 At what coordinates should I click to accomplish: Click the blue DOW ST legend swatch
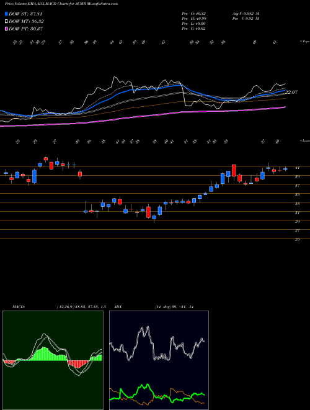(6, 14)
